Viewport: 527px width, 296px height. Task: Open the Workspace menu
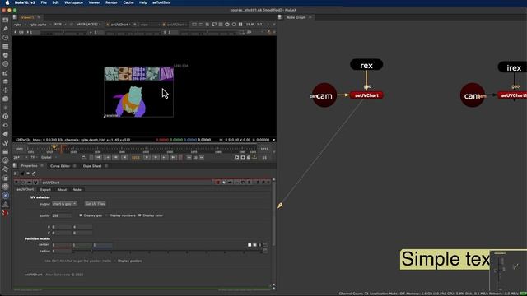pyautogui.click(x=73, y=2)
